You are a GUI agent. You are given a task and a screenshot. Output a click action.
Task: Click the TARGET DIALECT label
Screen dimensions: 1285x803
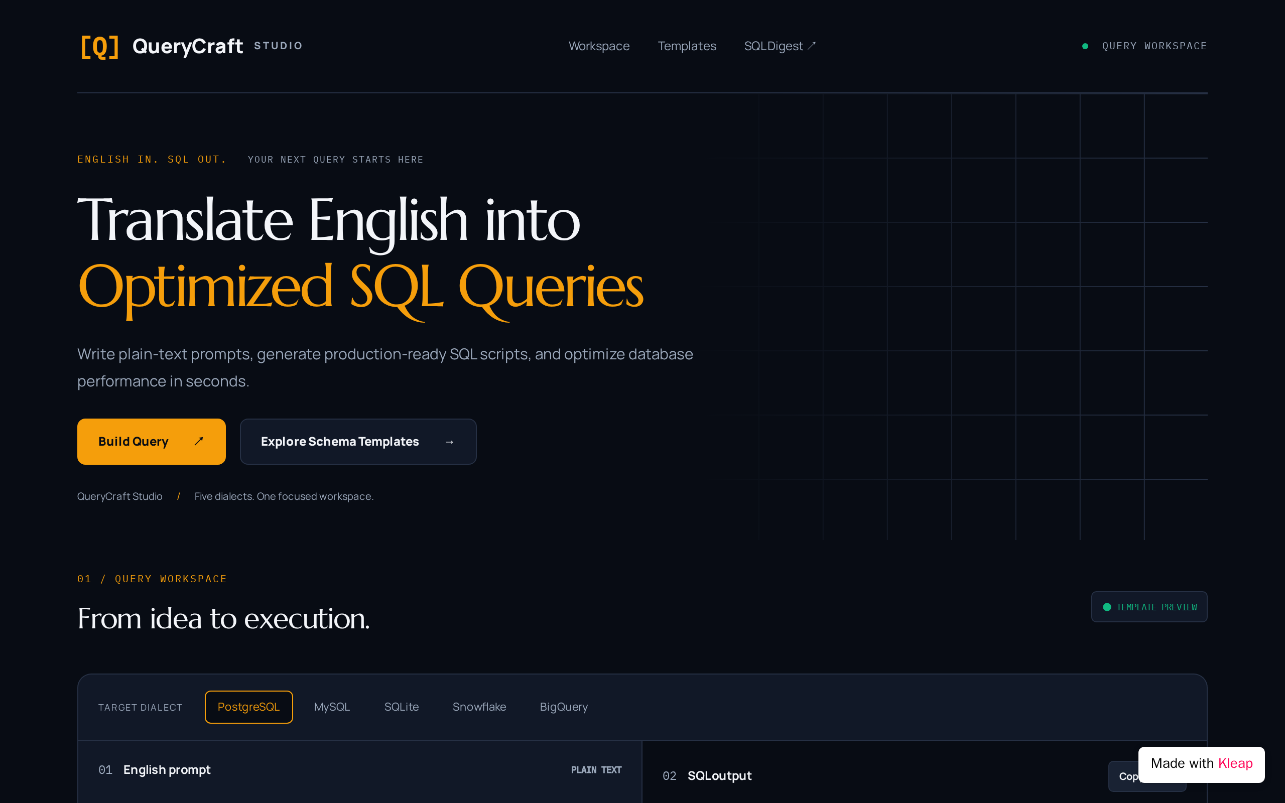[x=140, y=708]
